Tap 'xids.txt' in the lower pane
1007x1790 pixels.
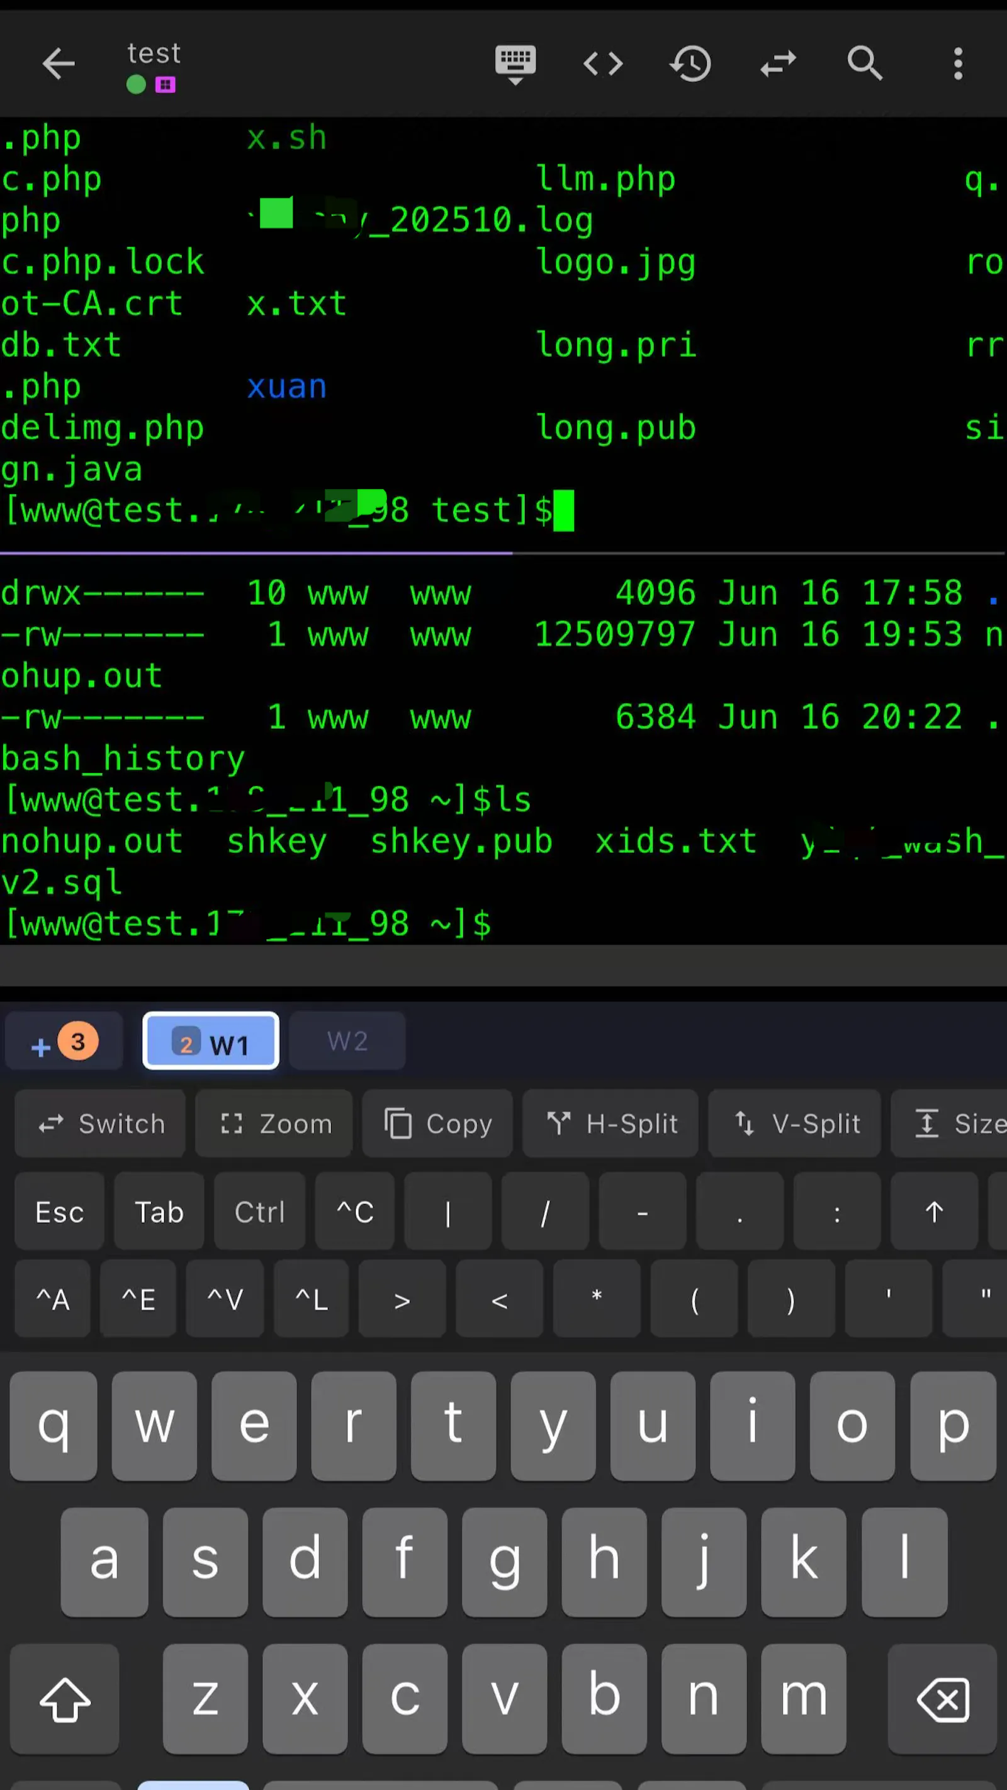[x=675, y=841]
